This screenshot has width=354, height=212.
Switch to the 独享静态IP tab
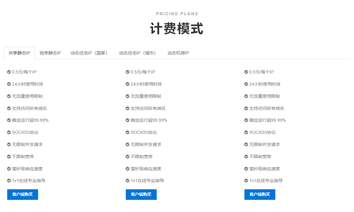[50, 53]
